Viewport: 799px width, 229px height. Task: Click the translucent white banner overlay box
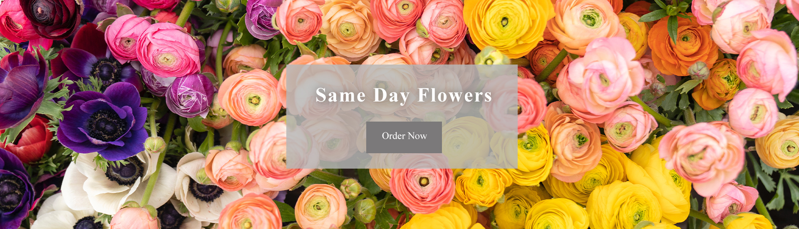pos(402,117)
